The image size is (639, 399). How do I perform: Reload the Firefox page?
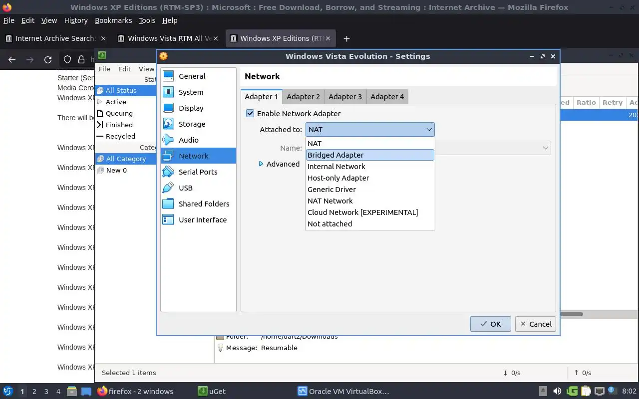click(x=48, y=59)
